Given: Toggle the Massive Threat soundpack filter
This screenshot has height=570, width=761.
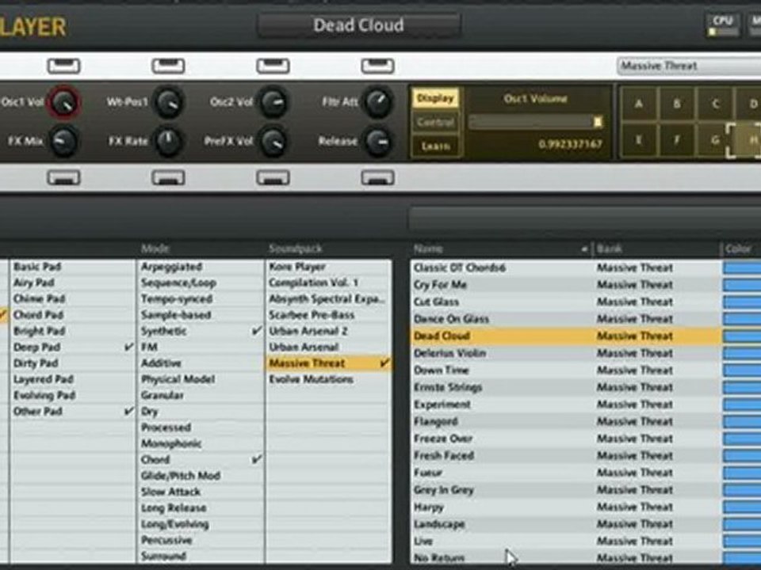Looking at the screenshot, I should (x=329, y=363).
